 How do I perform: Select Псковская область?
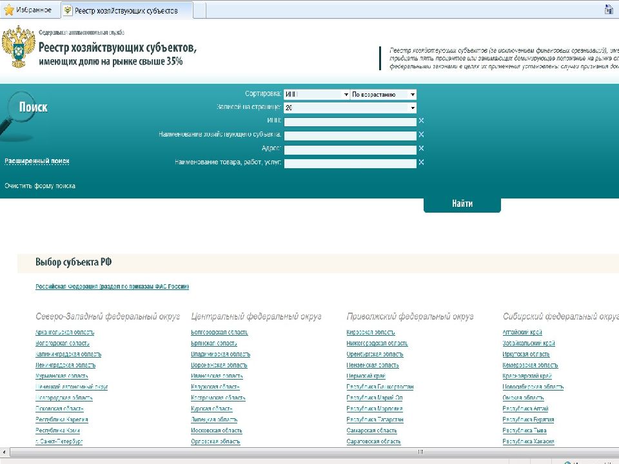[x=59, y=409]
